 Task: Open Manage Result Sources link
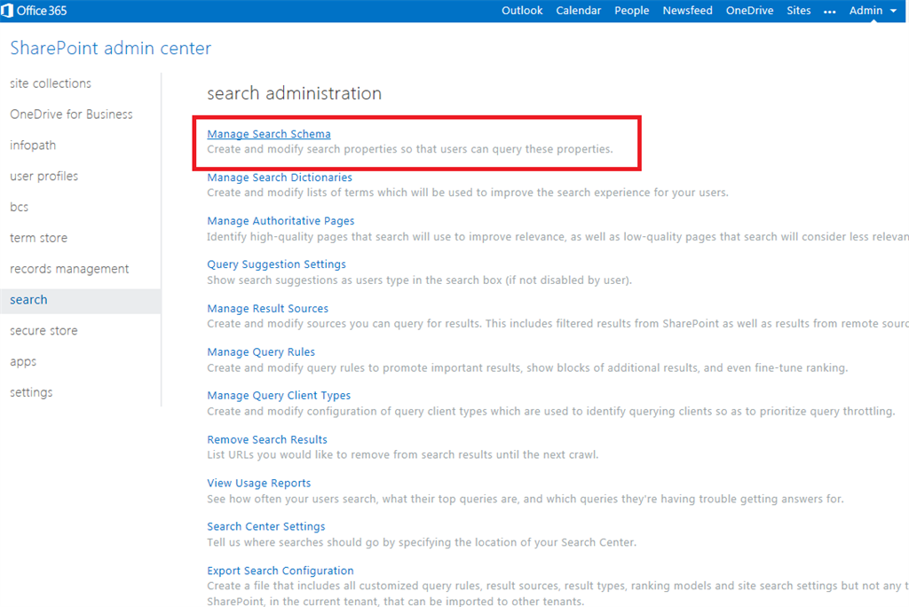[x=268, y=309]
